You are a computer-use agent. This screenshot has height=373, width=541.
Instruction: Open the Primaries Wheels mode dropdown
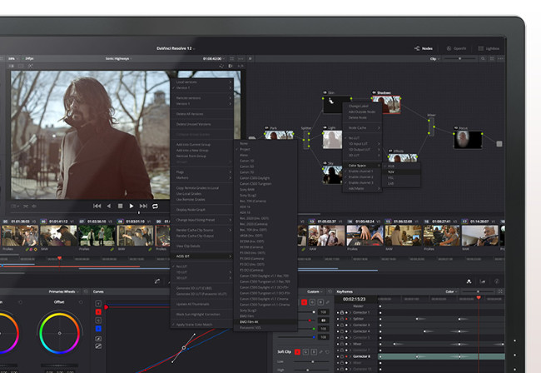(64, 291)
